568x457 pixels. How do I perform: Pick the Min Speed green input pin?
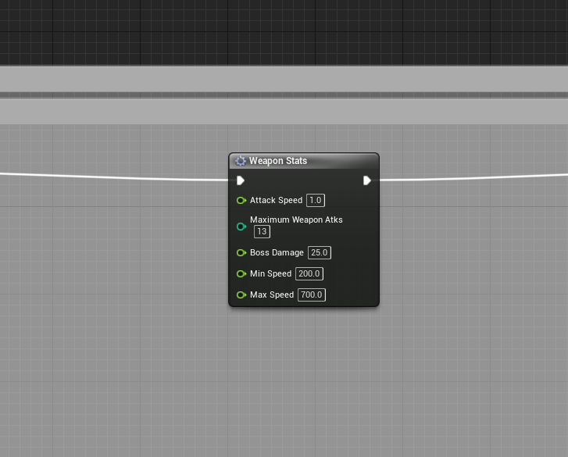pyautogui.click(x=241, y=274)
